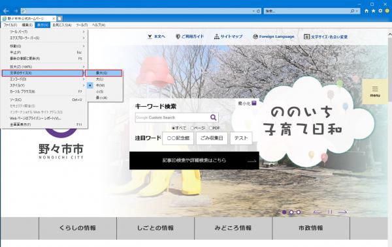This screenshot has width=392, height=247.
Task: Select 最新の情報に更新(R) menu item
Action: (x=44, y=59)
